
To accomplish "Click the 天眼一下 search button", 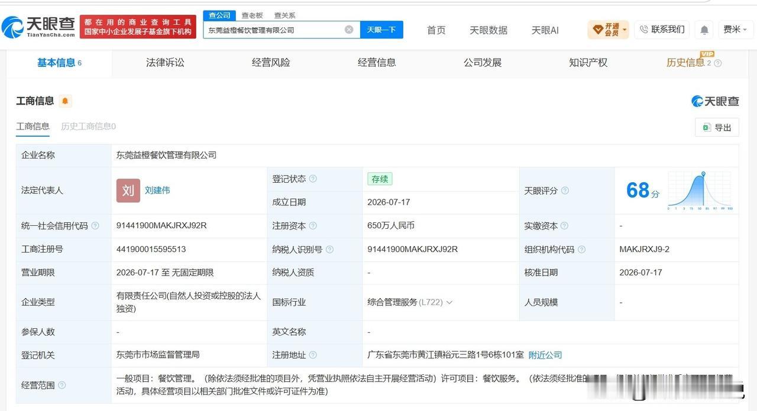I will pyautogui.click(x=381, y=30).
